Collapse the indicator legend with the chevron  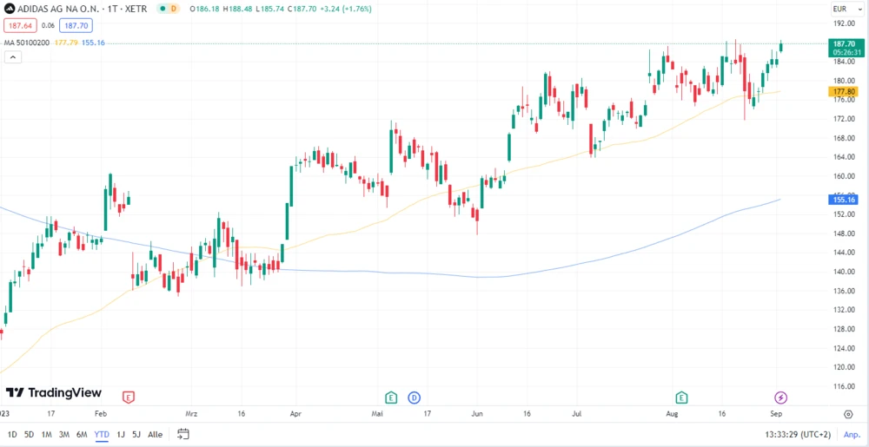point(13,57)
